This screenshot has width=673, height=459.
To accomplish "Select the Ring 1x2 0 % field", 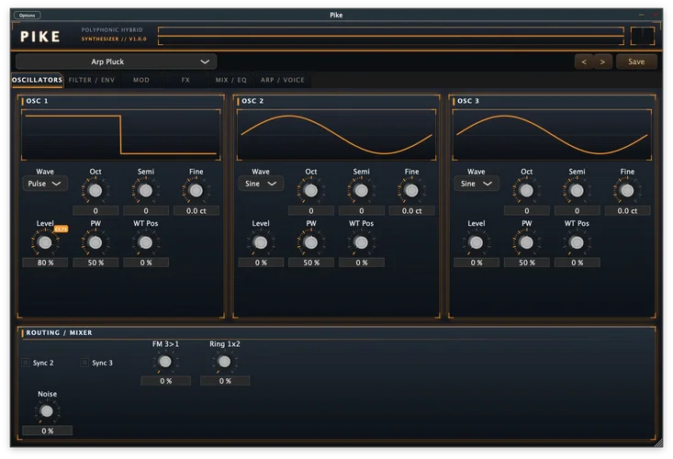I will pyautogui.click(x=225, y=381).
